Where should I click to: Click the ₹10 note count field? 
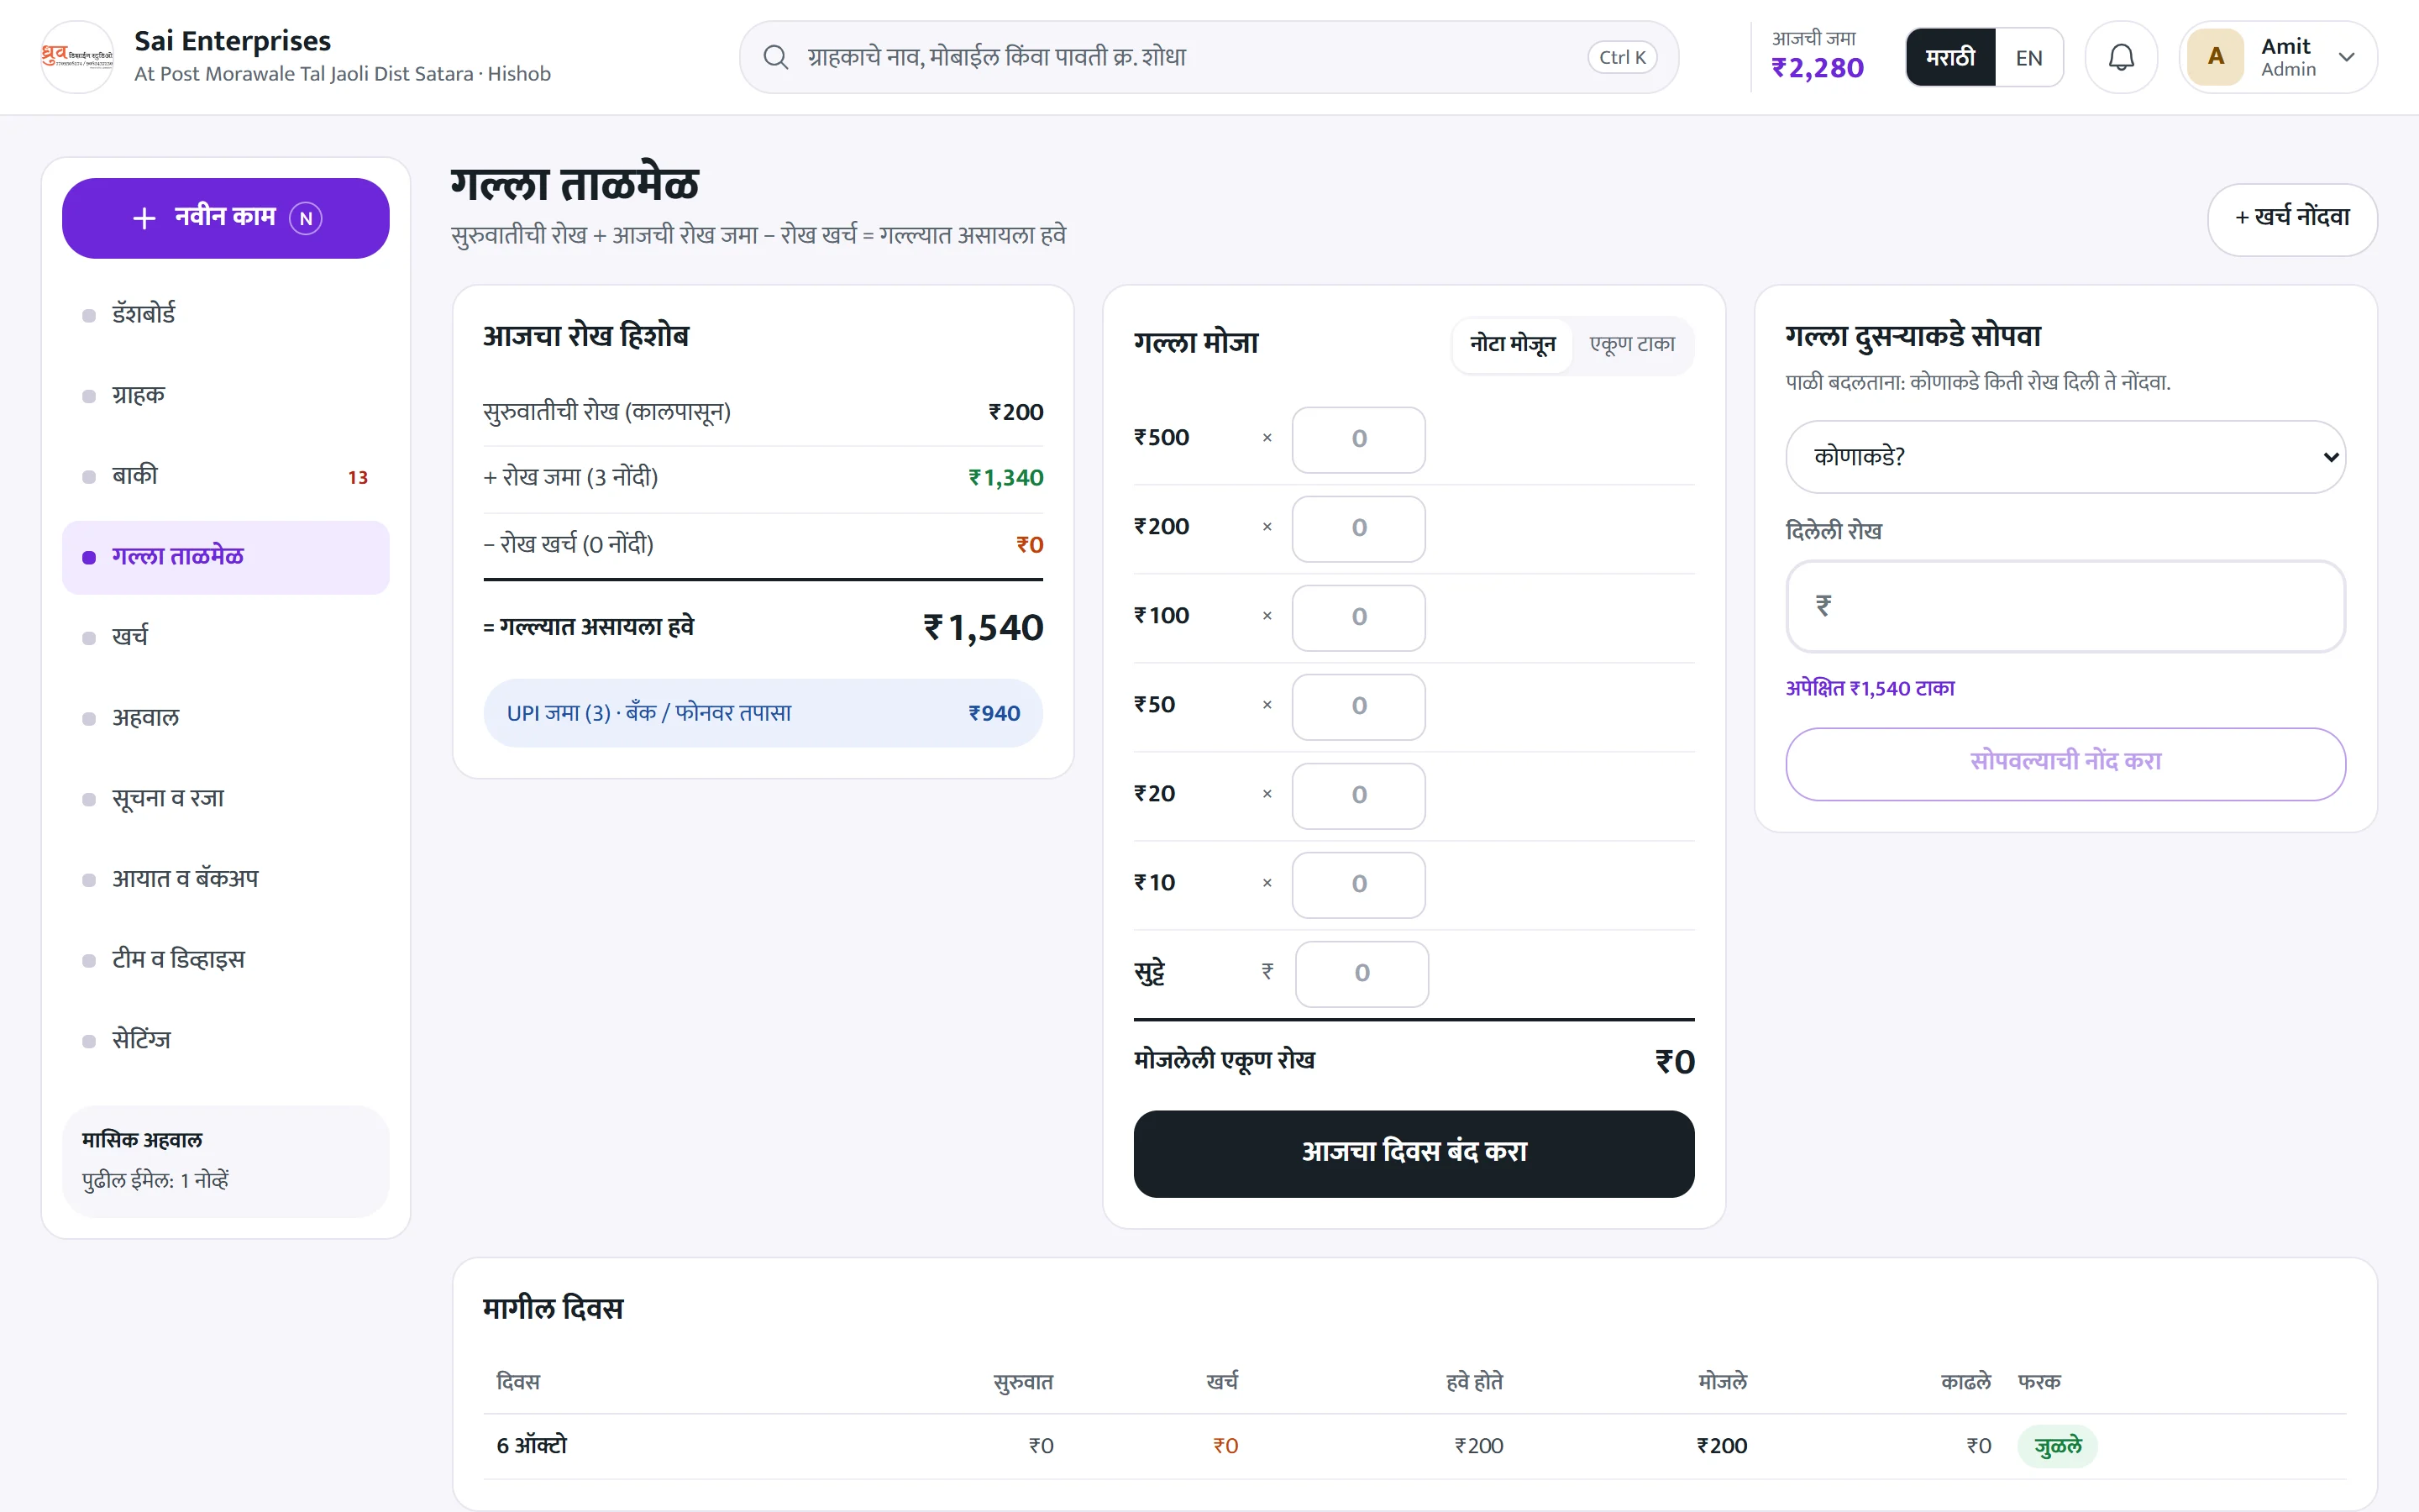(1358, 884)
